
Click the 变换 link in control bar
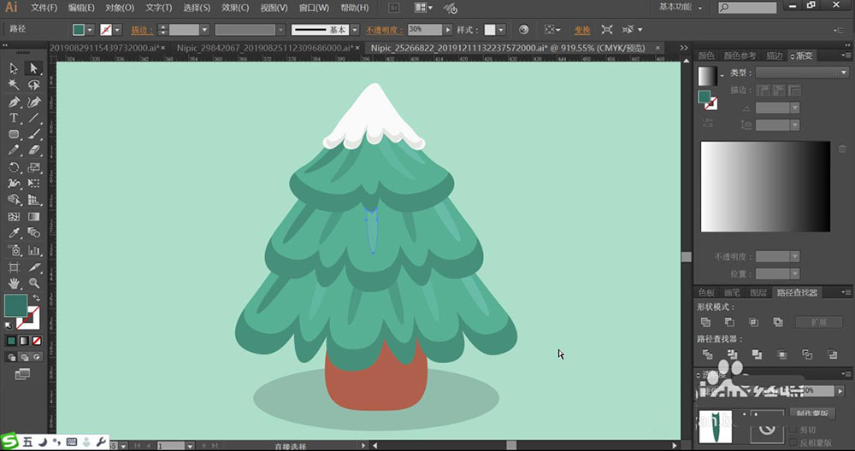tap(581, 30)
